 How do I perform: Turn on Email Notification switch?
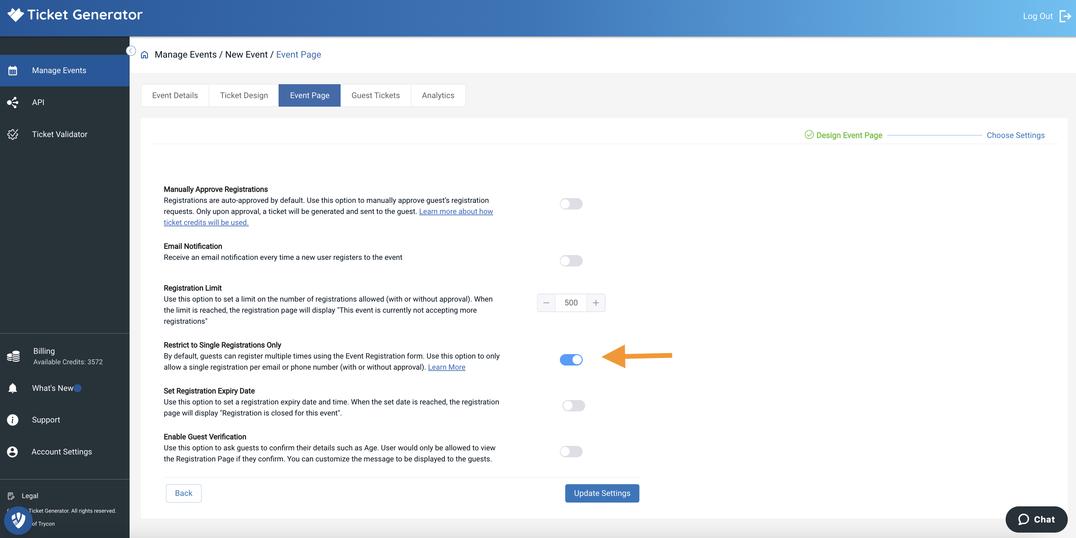(x=571, y=261)
